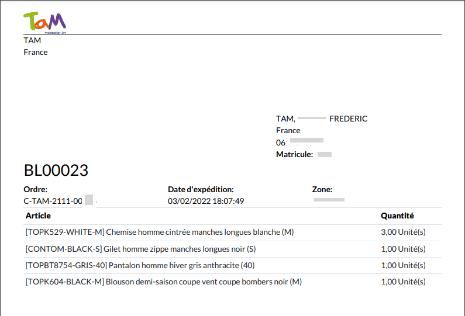The height and width of the screenshot is (316, 465).
Task: Click the recipient name FREDERIC
Action: [348, 119]
